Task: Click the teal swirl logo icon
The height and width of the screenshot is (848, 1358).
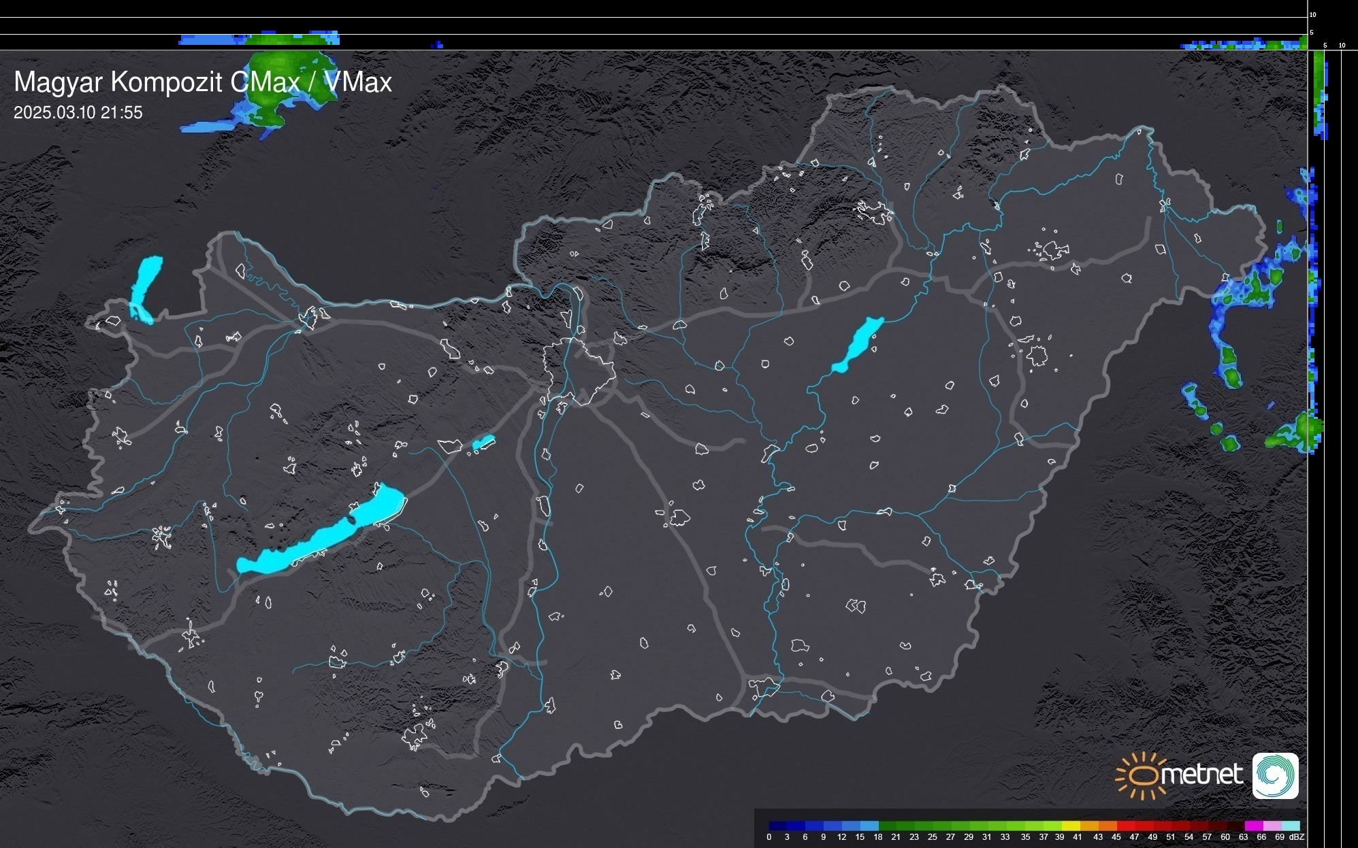Action: coord(1275,776)
